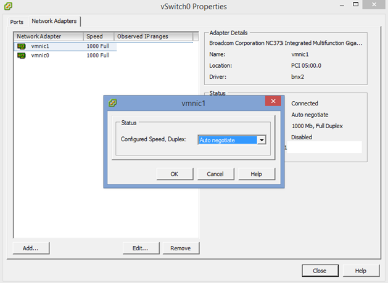Click vSphere icon in vmnic1 dialog title bar
Image resolution: width=388 pixels, height=283 pixels.
[112, 102]
